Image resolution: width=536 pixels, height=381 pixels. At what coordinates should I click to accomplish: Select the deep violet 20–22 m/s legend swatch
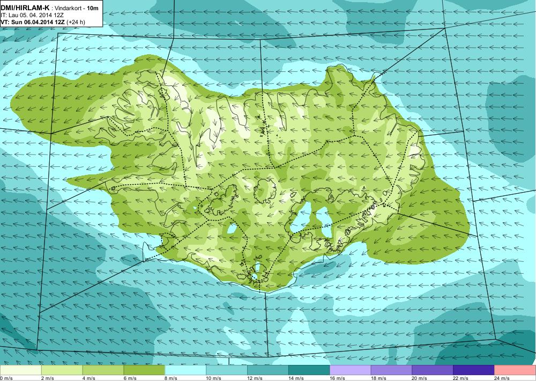[x=433, y=370]
